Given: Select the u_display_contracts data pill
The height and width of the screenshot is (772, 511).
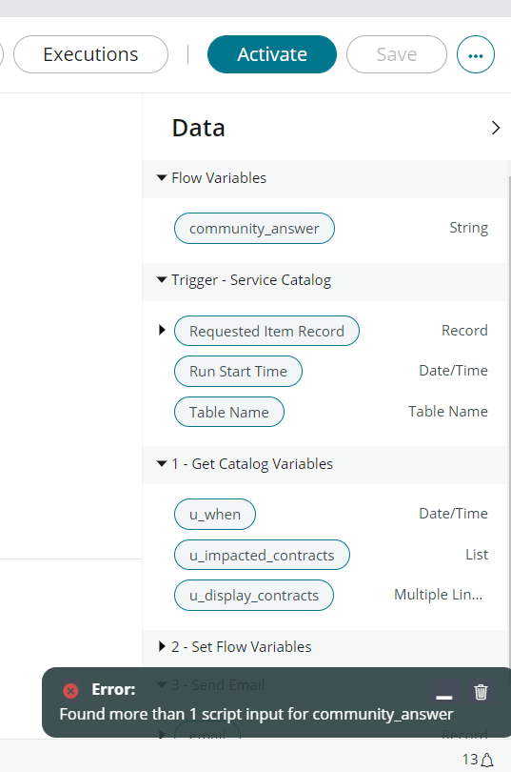Looking at the screenshot, I should coord(254,596).
